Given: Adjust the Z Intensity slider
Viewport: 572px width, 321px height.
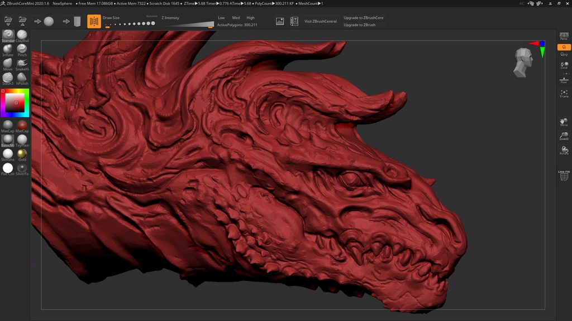Looking at the screenshot, I should 188,25.
